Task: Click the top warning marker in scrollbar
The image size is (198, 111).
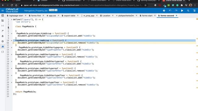Action: [x=197, y=19]
